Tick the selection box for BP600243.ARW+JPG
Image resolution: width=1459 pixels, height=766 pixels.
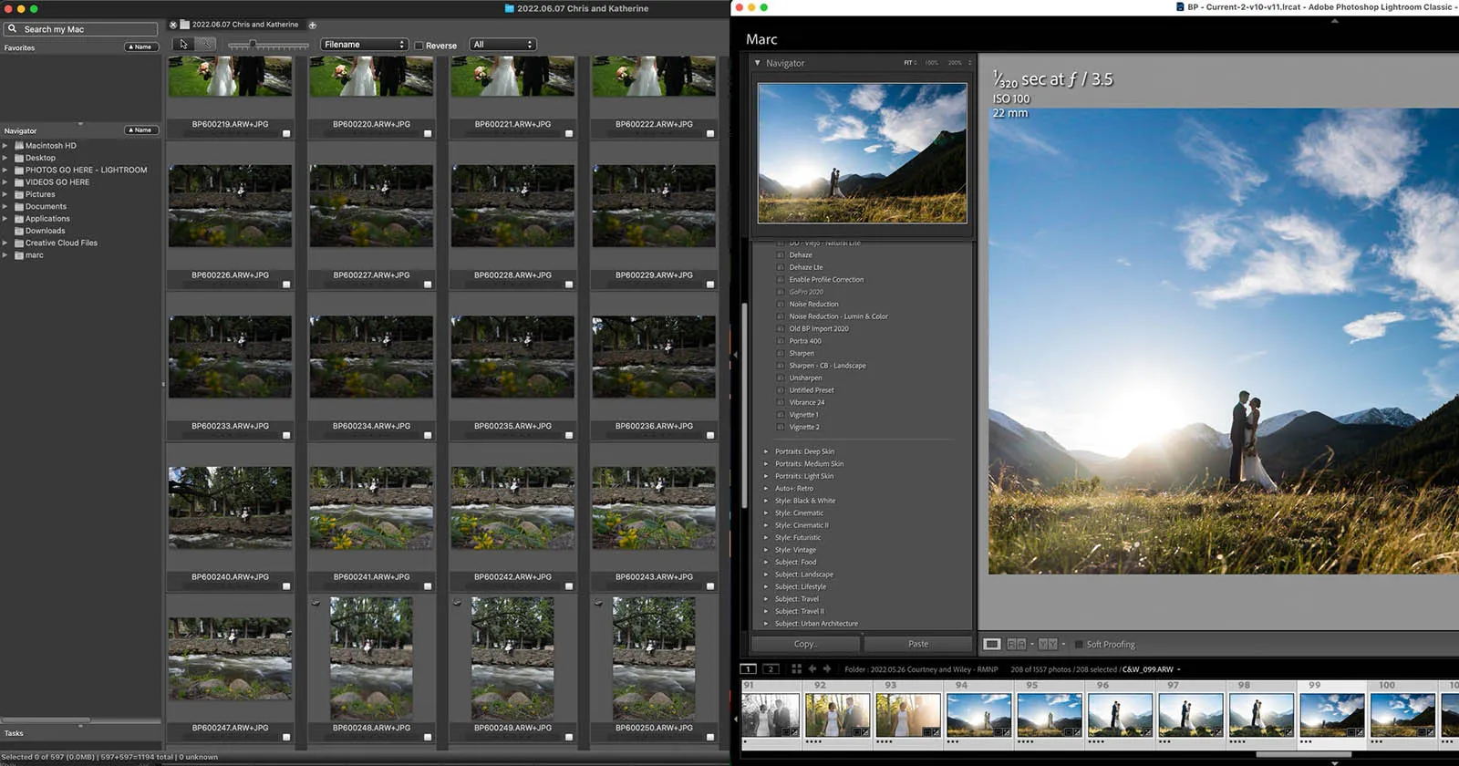710,586
